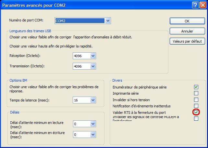
Task: Select the COM2 text in port field
Action: coord(60,21)
